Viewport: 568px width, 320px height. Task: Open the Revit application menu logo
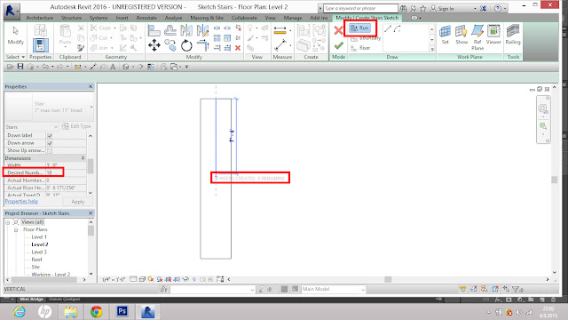(x=12, y=11)
